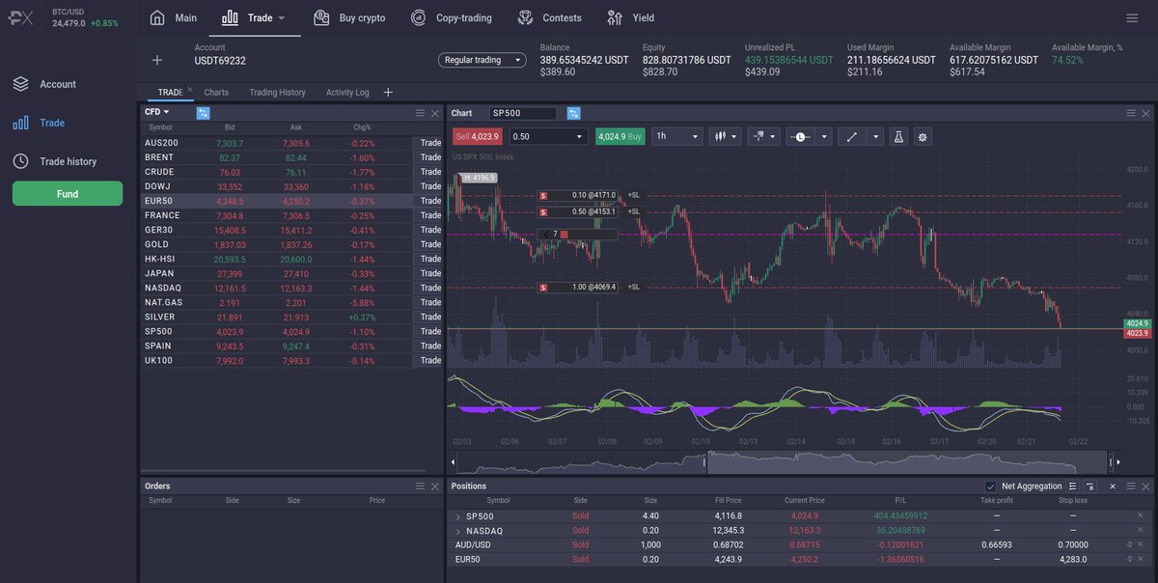This screenshot has height=583, width=1158.
Task: Select the SILVER row in the CFD list
Action: click(291, 317)
